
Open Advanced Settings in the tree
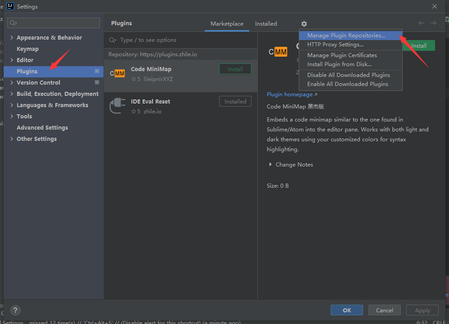(x=42, y=127)
